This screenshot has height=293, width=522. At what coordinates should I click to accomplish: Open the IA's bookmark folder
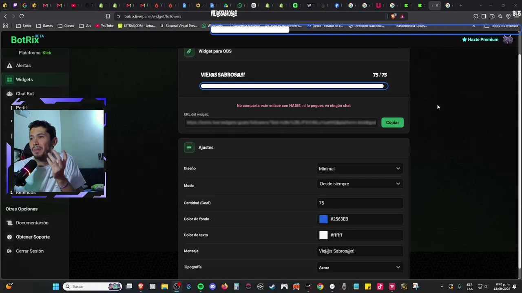pyautogui.click(x=85, y=26)
